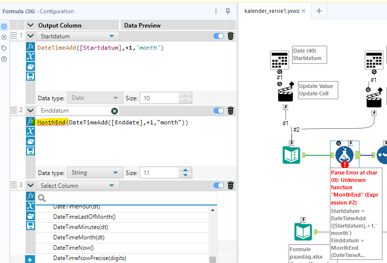Choose DateTimeMinutes(dt) from function list
Screen dimensions: 387x263
click(x=122, y=227)
